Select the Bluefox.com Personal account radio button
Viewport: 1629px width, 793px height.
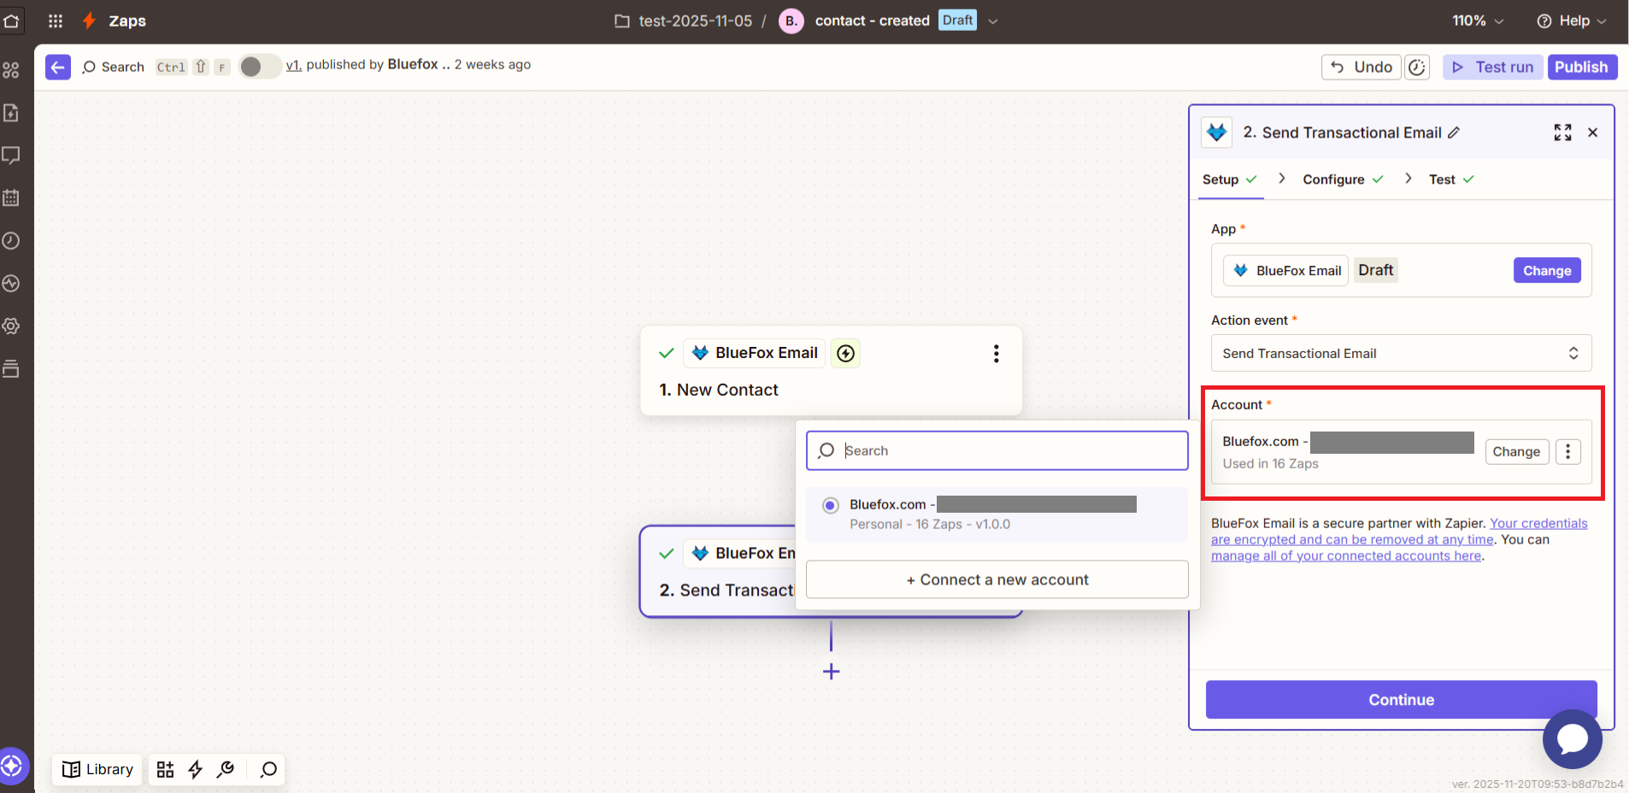pyautogui.click(x=830, y=505)
